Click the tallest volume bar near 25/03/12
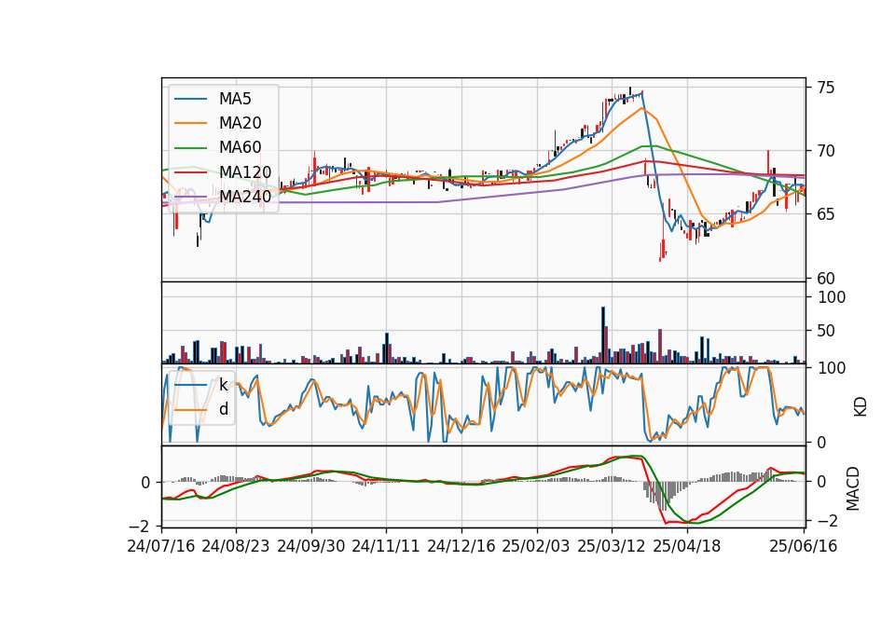Image resolution: width=895 pixels, height=643 pixels. tap(603, 335)
